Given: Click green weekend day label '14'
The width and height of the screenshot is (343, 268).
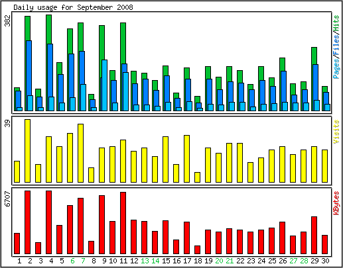Looking at the screenshot, I should pos(155,261).
